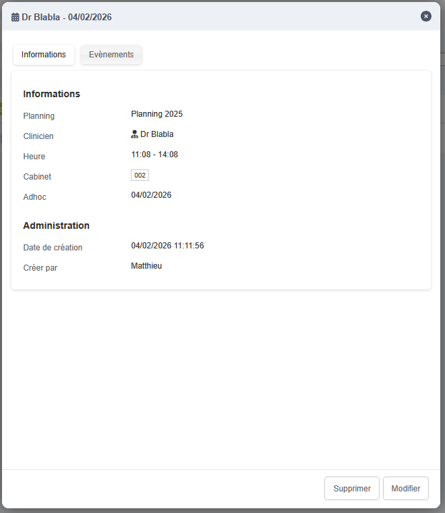Click the Cabinet field label
This screenshot has width=445, height=513.
pos(37,177)
